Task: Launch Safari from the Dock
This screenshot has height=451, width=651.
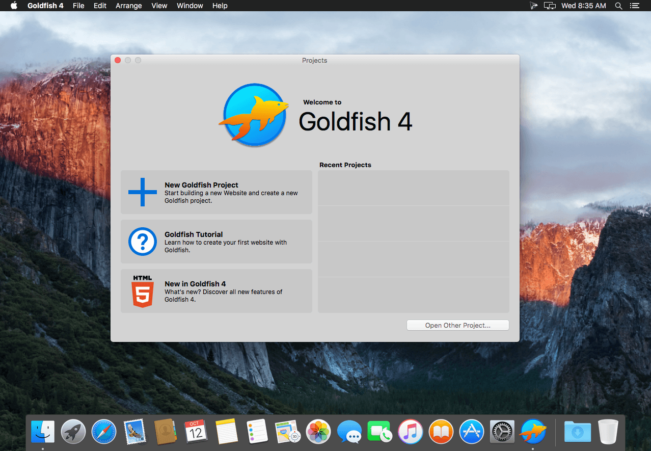Action: point(104,432)
